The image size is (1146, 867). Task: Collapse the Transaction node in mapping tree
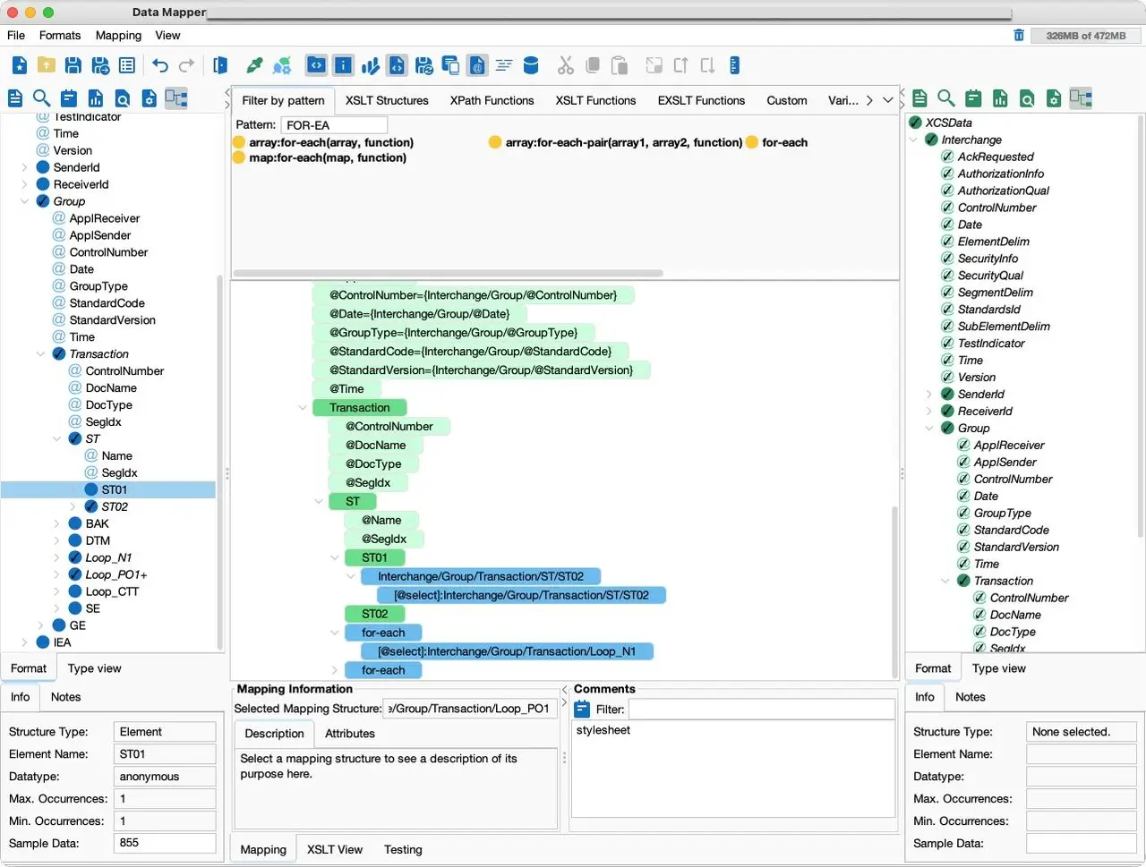(x=303, y=408)
